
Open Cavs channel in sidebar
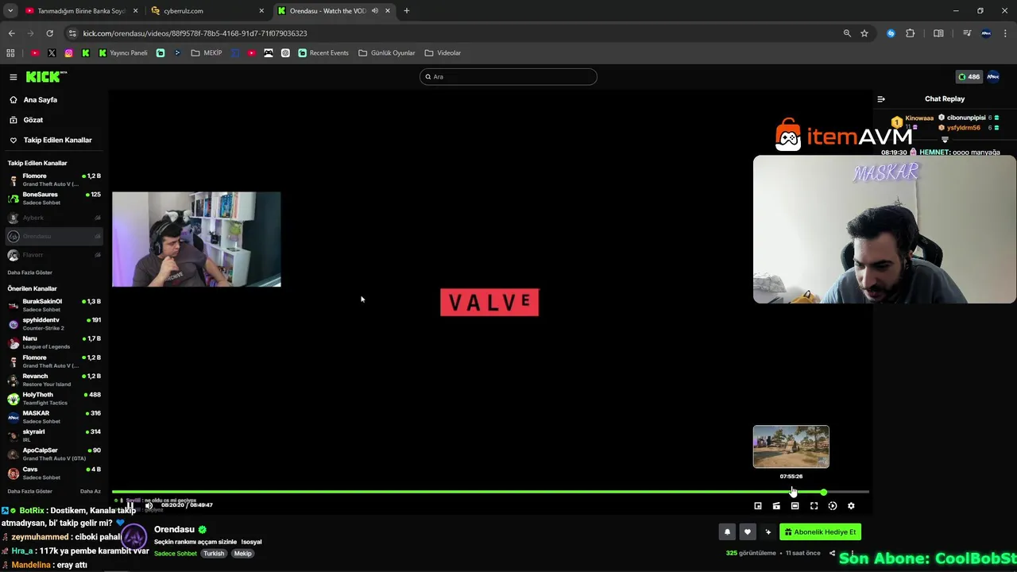54,473
